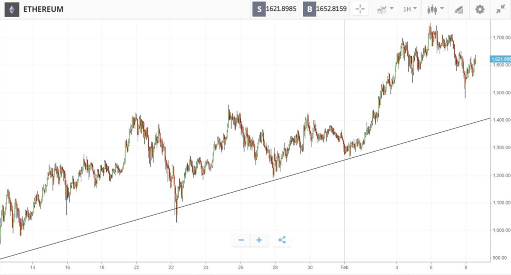Image resolution: width=511 pixels, height=275 pixels.
Task: Select the drawing tools pencil-ruler icon
Action: click(x=459, y=10)
